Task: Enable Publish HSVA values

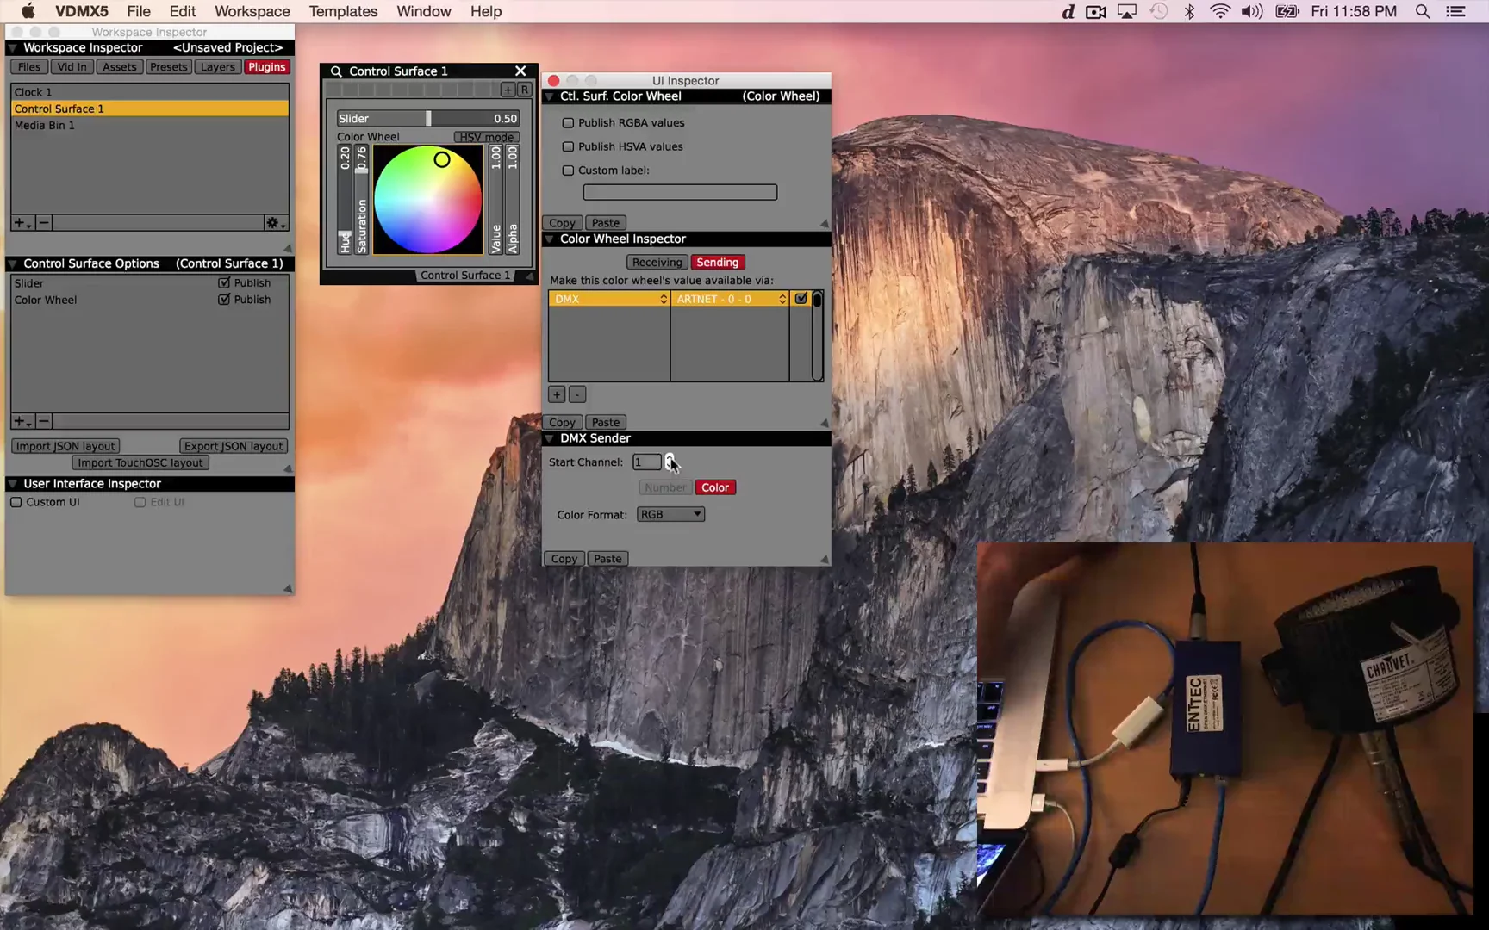Action: [568, 146]
